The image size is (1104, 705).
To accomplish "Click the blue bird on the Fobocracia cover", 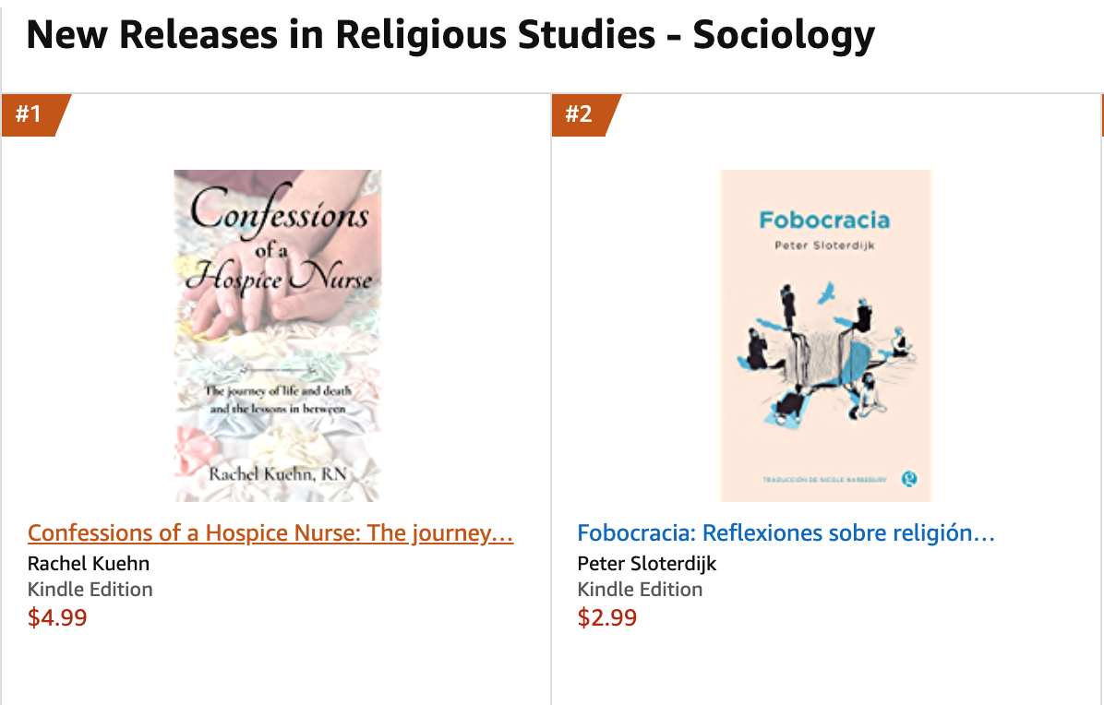I will click(x=826, y=293).
